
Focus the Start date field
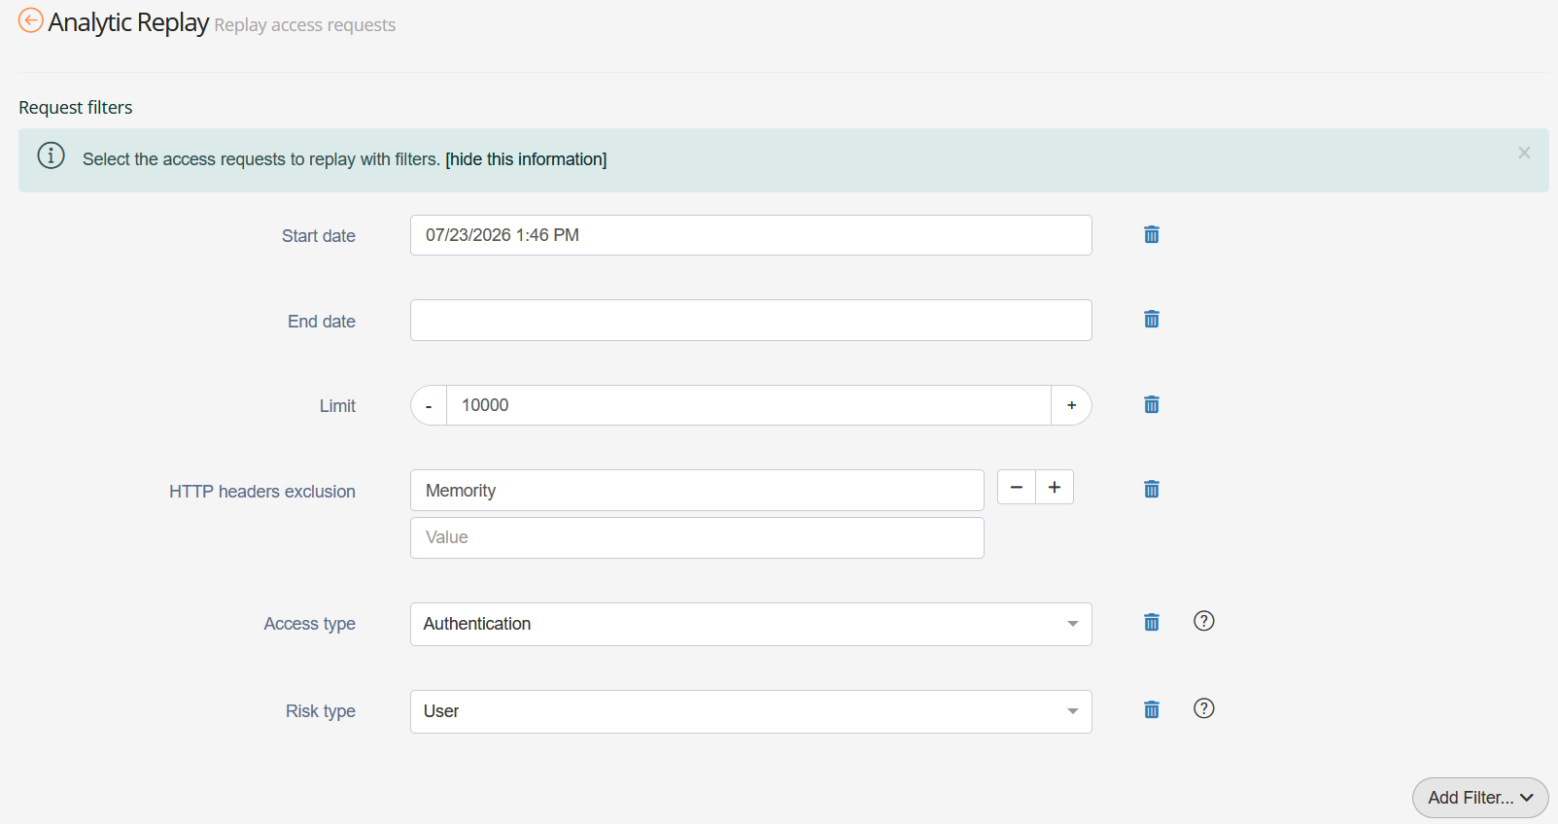751,235
